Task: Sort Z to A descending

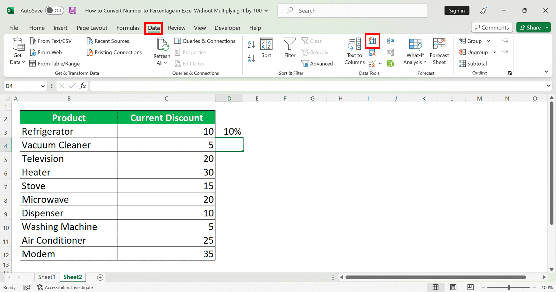Action: point(251,58)
